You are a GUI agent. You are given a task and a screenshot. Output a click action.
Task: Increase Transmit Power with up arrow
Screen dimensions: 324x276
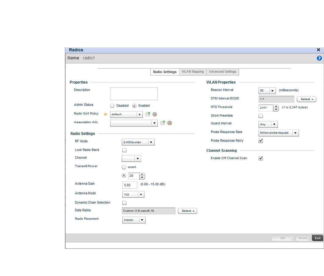point(142,174)
